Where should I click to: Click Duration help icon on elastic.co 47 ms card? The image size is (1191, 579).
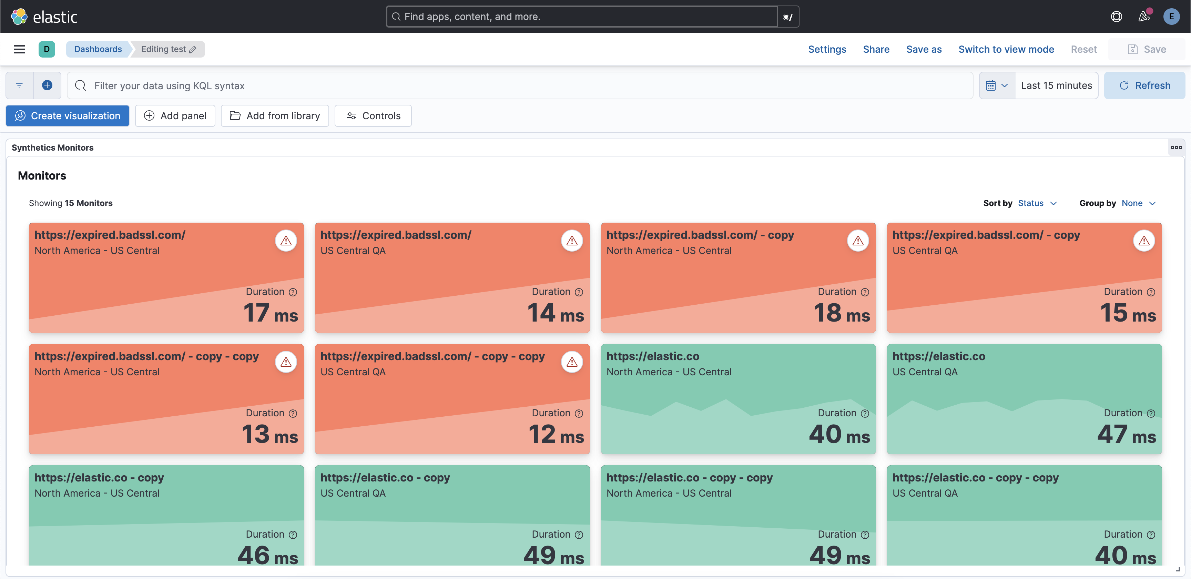click(1151, 414)
